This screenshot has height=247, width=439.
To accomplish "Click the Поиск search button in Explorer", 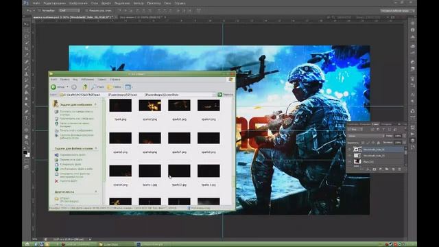I will pos(97,87).
